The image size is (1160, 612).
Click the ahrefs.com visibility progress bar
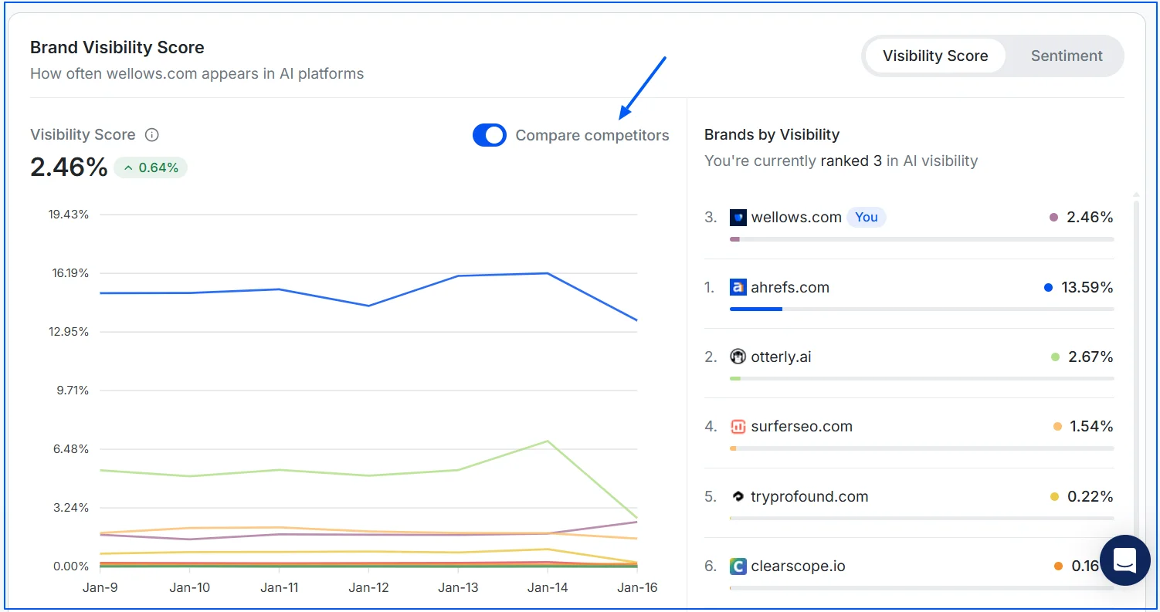pyautogui.click(x=921, y=309)
